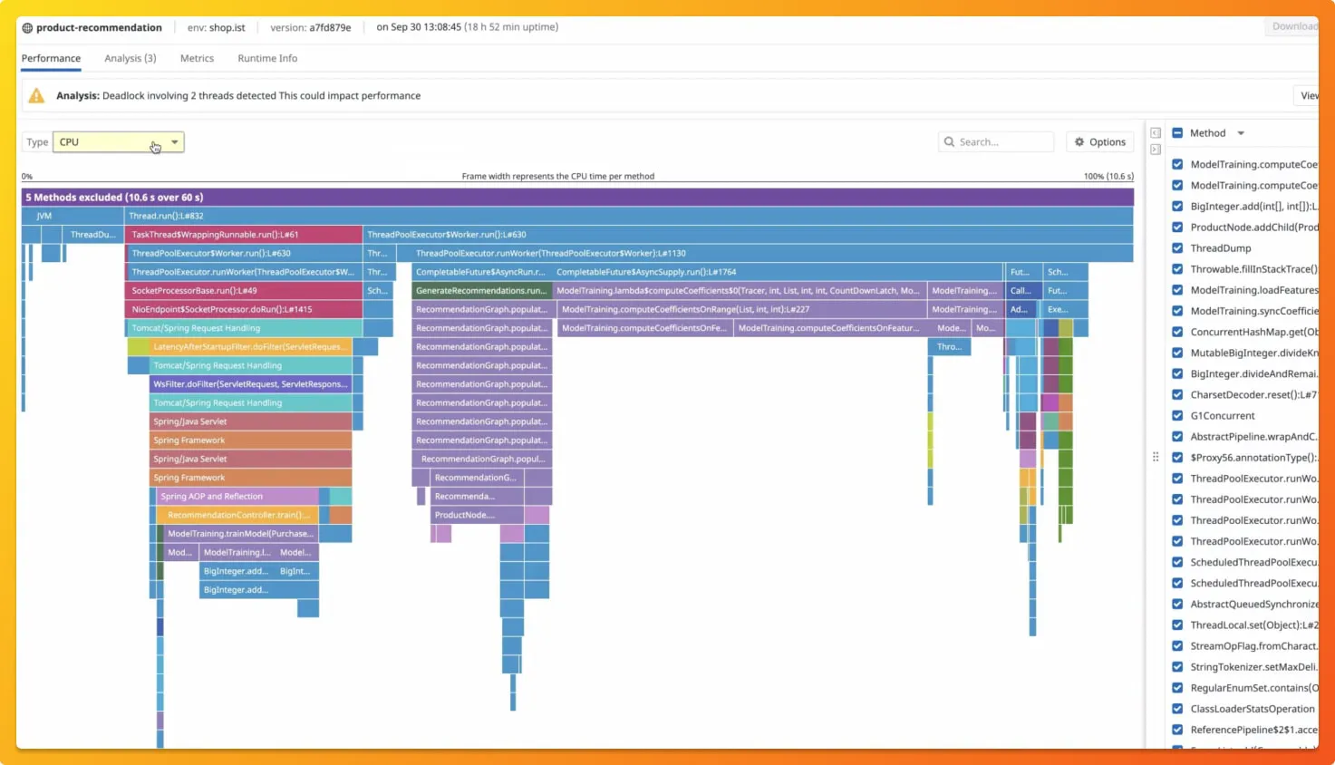Click the '100% (10.6 s)' scale label
The image size is (1335, 765).
click(x=1108, y=177)
